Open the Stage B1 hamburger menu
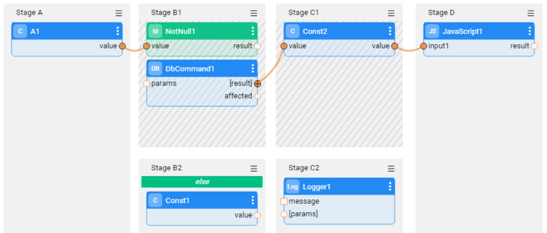This screenshot has width=547, height=233. pyautogui.click(x=254, y=13)
